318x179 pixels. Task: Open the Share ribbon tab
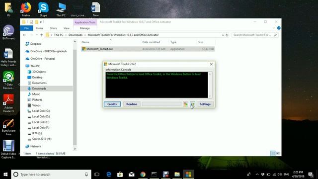coord(53,28)
